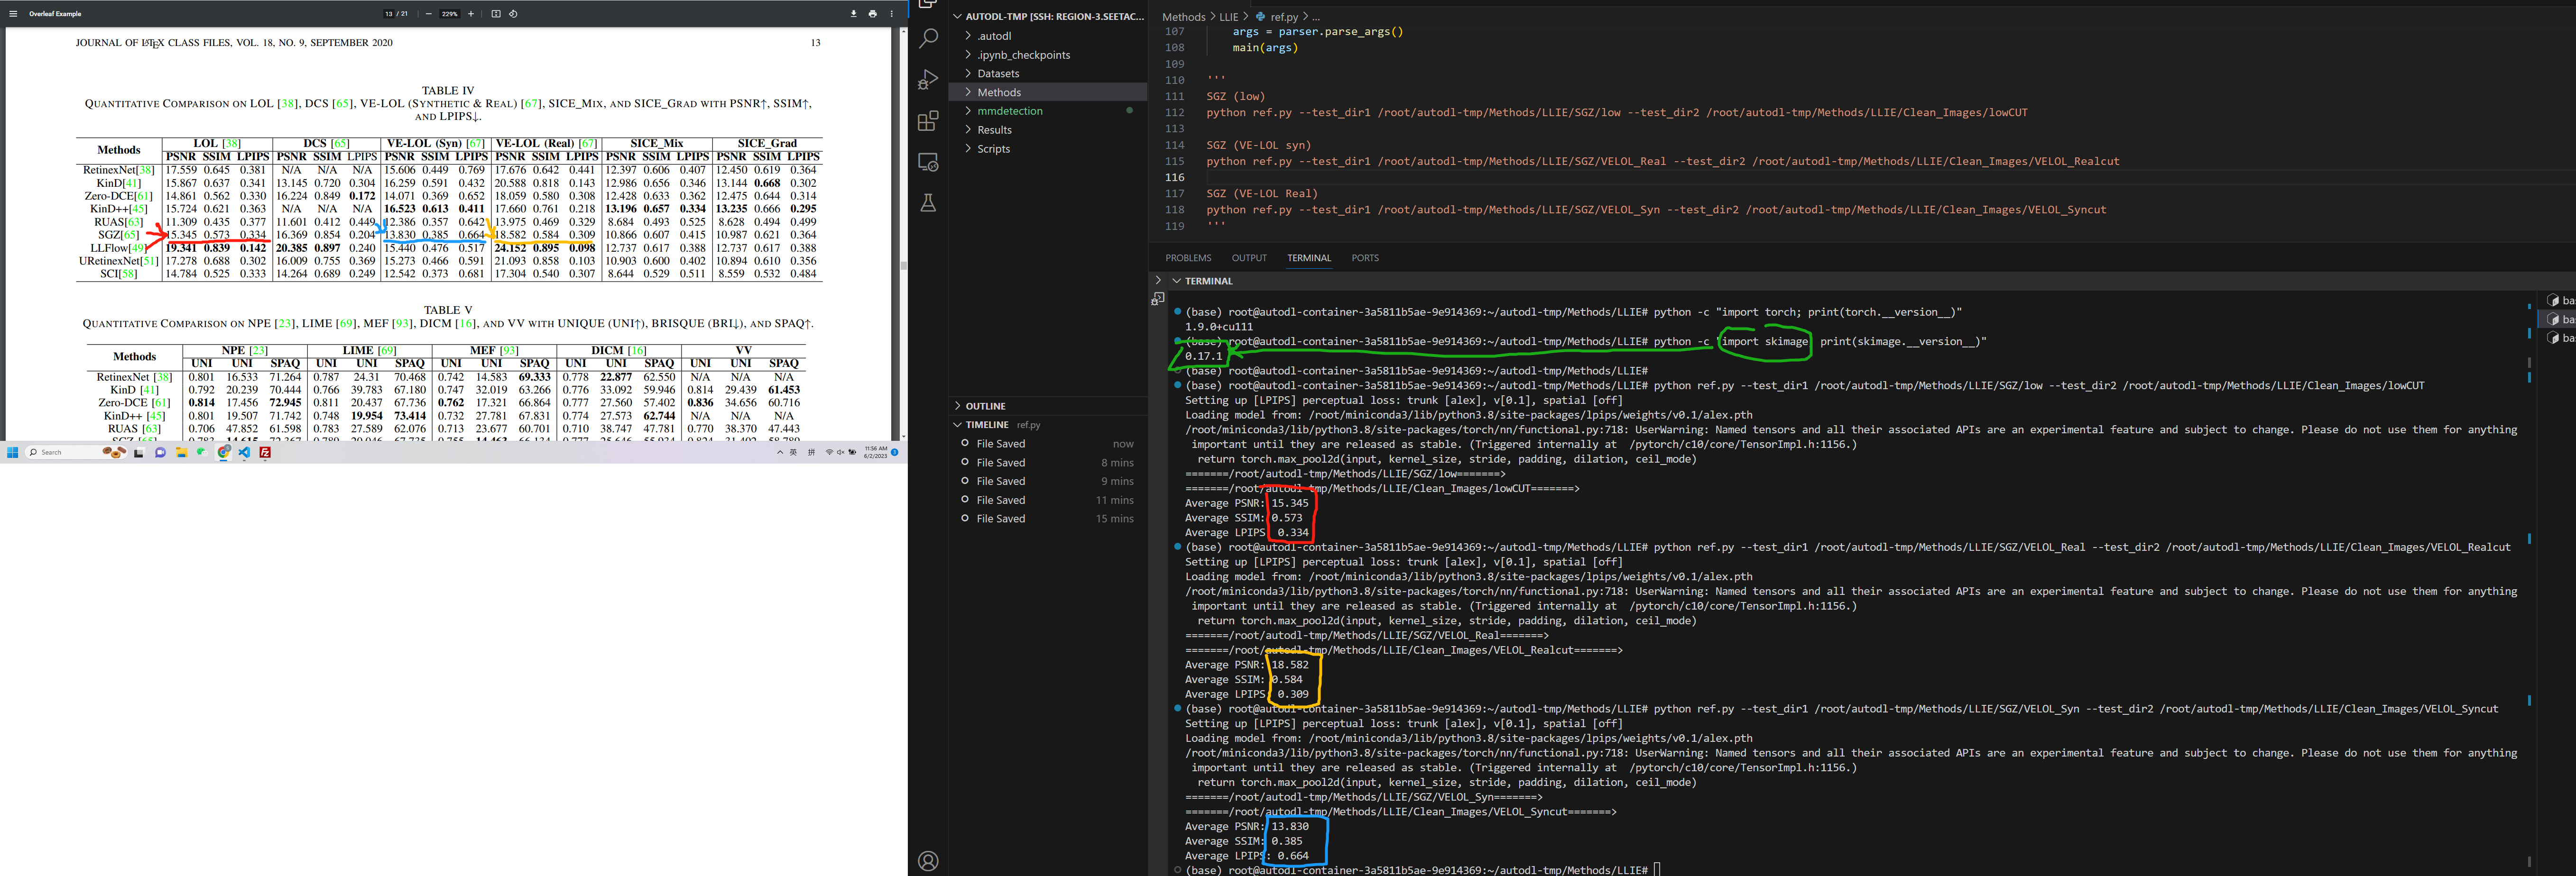Collapse the TERMINAL group header chevron
2576x876 pixels.
[x=1177, y=282]
